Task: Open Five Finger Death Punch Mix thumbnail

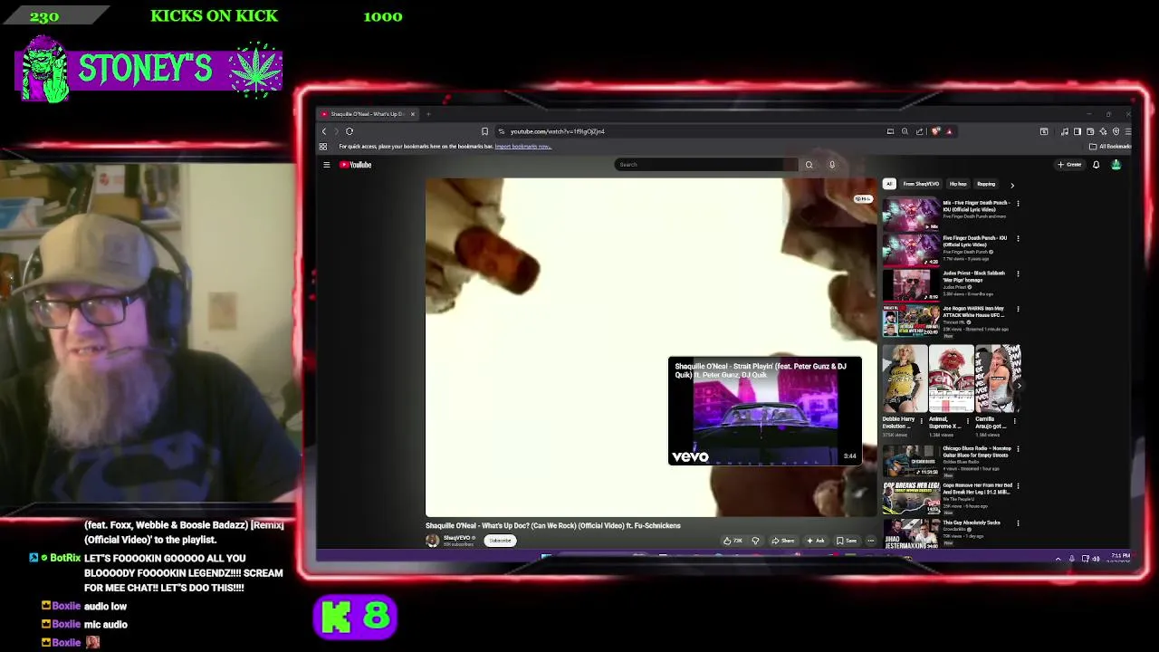Action: coord(911,215)
